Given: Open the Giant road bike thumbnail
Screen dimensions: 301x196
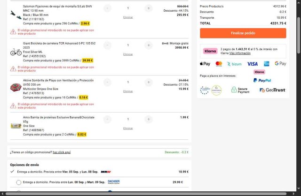Looking at the screenshot, I should (x=16, y=52).
